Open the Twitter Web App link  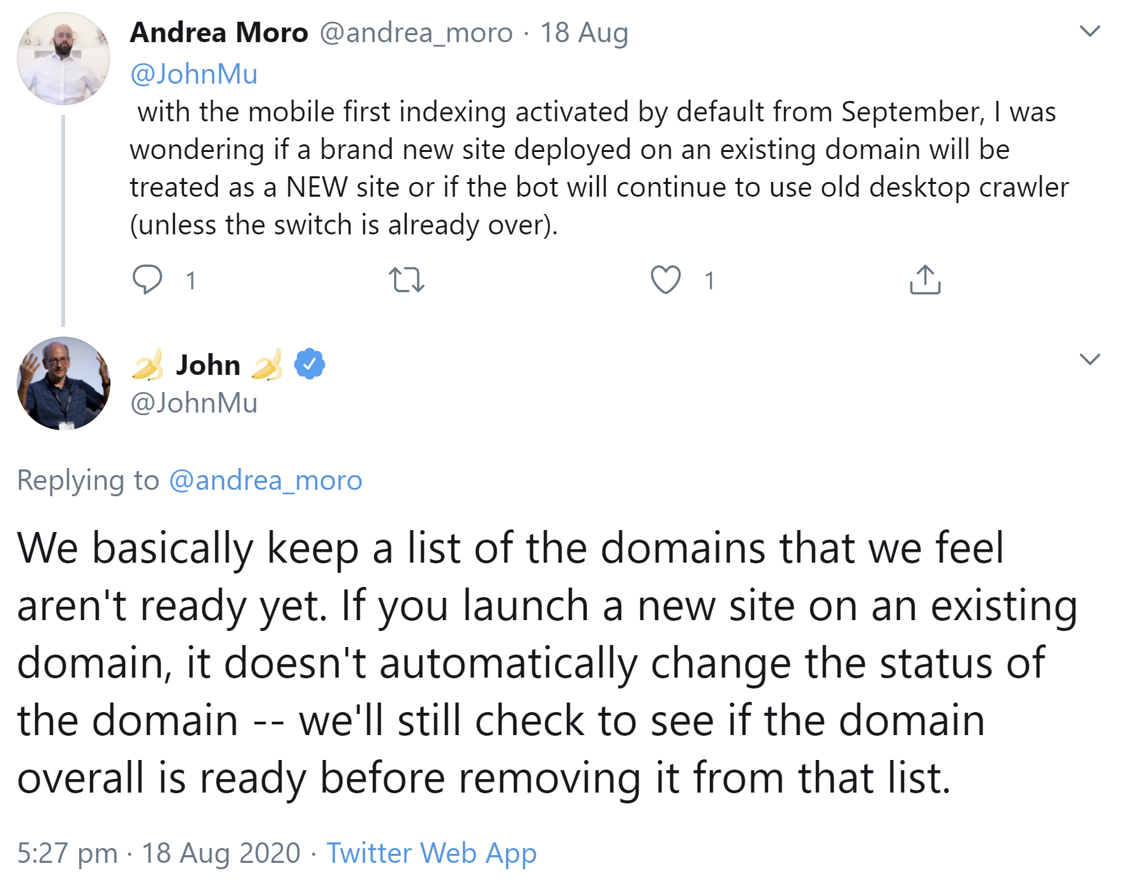[430, 853]
